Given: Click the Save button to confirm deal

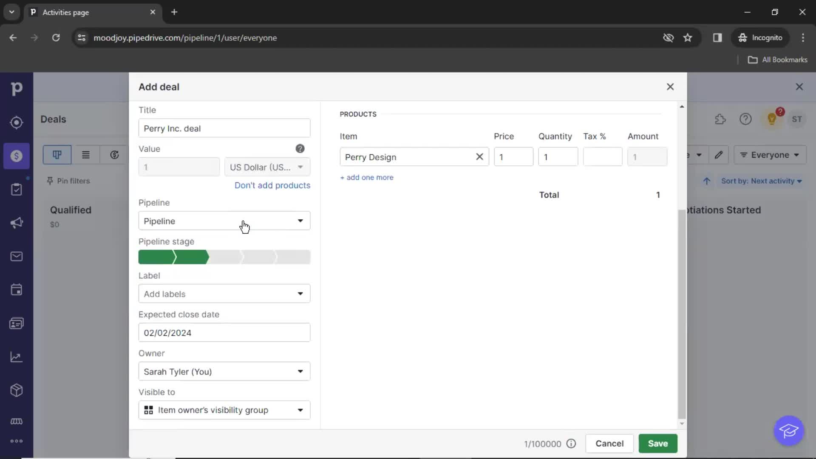Looking at the screenshot, I should 657,443.
